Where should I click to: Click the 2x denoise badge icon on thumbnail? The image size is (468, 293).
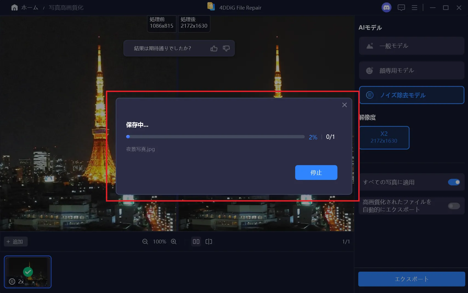[x=12, y=281]
